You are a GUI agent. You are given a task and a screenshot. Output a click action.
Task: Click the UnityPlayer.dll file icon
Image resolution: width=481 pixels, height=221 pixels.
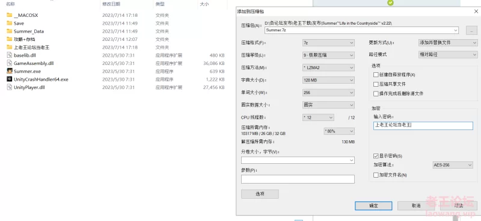tap(9, 87)
